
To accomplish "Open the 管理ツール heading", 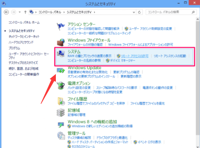I will coord(76,133).
